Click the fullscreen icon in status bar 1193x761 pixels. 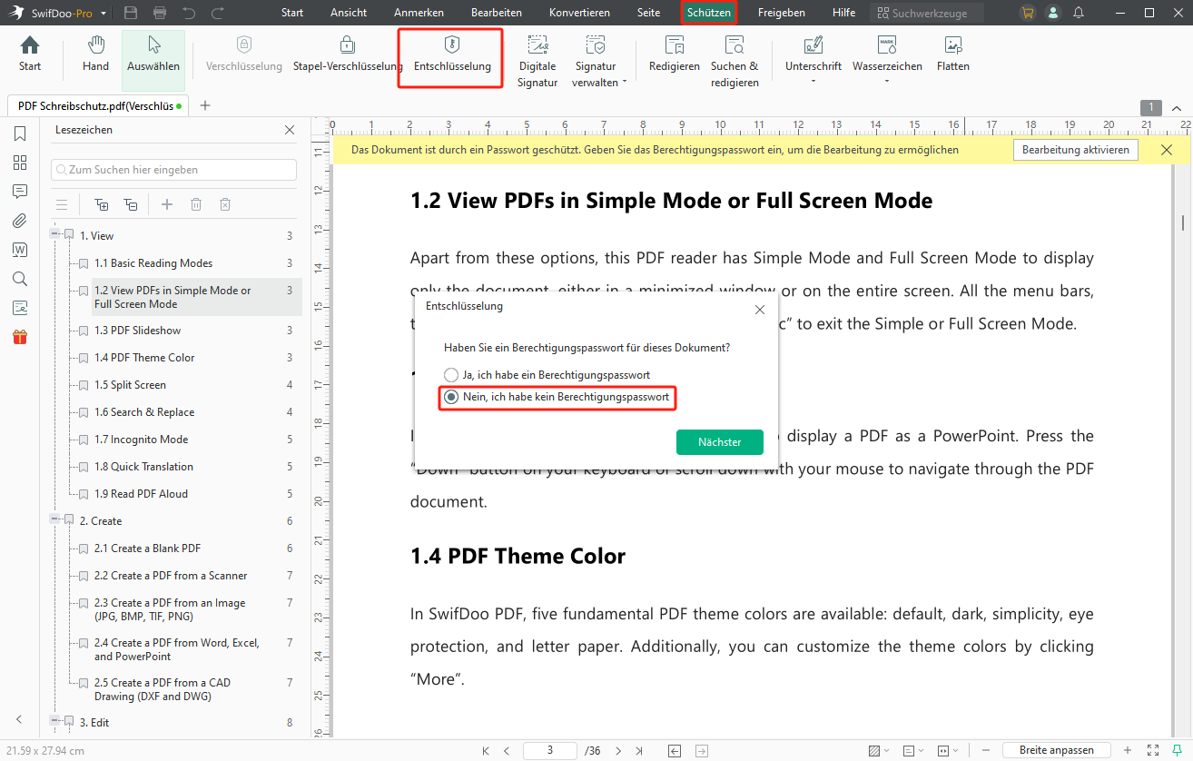point(1152,751)
